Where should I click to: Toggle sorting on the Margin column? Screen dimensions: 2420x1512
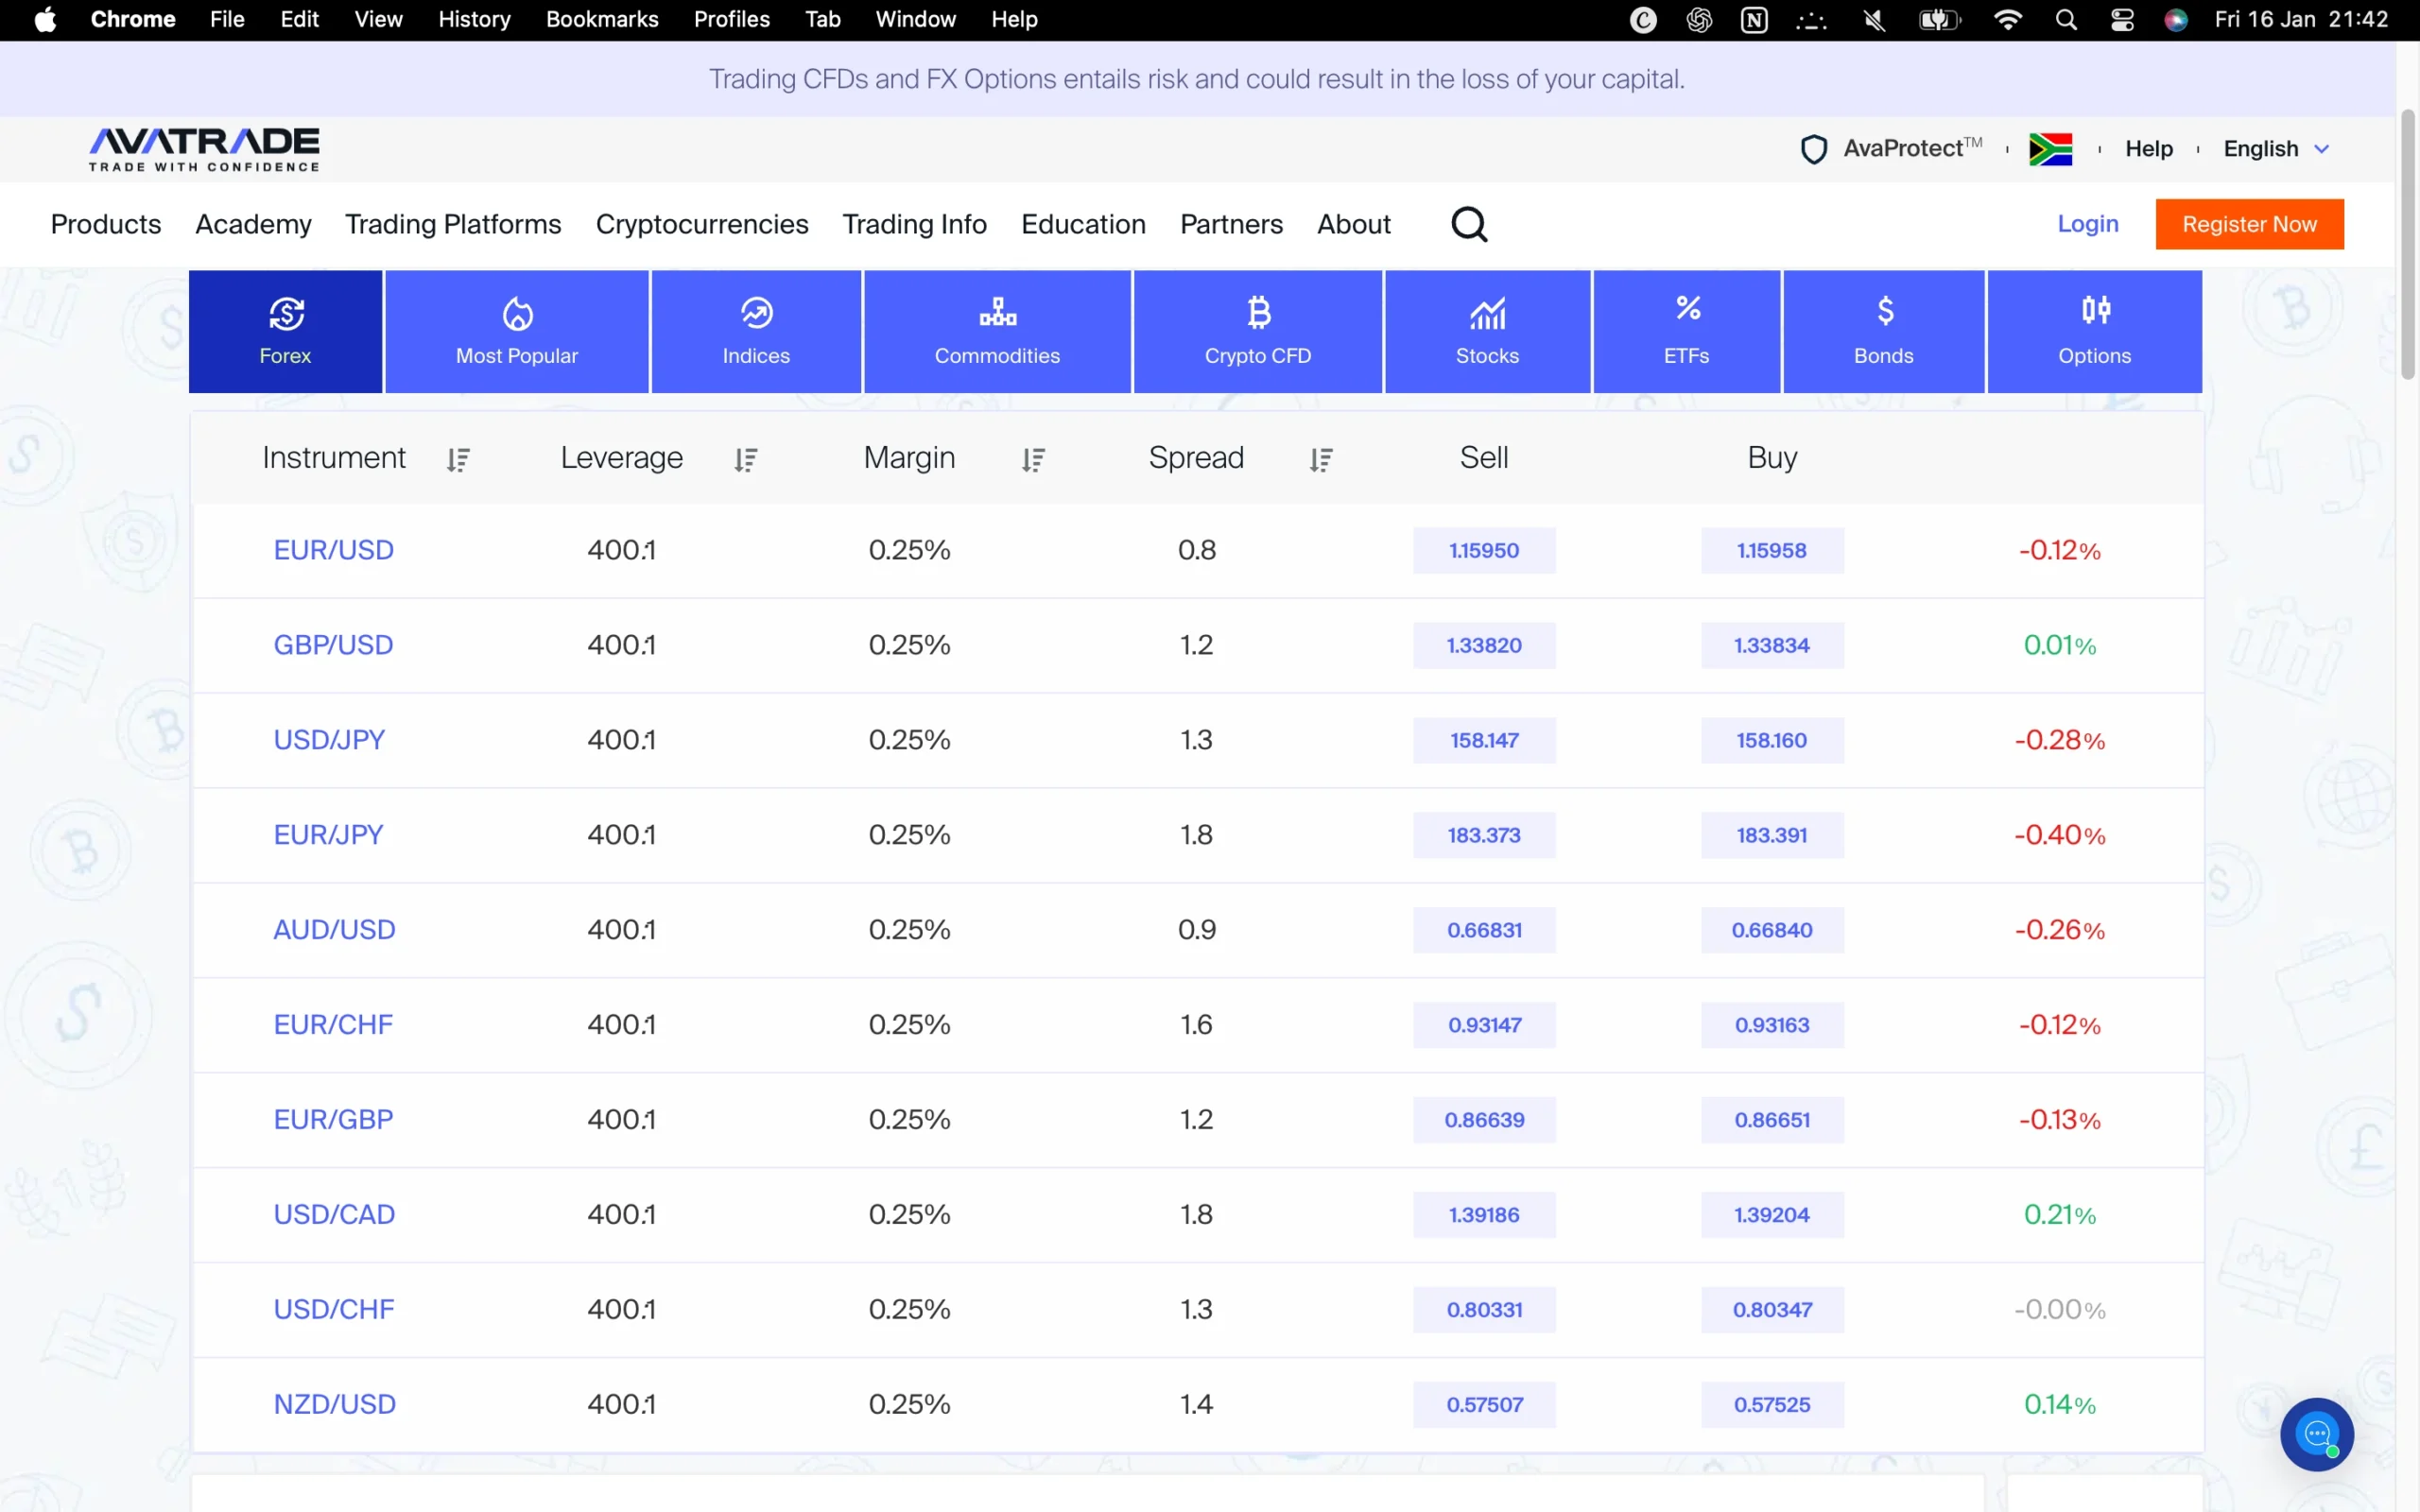tap(1033, 459)
